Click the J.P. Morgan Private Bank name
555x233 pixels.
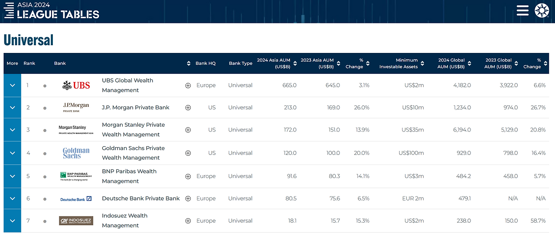[136, 108]
